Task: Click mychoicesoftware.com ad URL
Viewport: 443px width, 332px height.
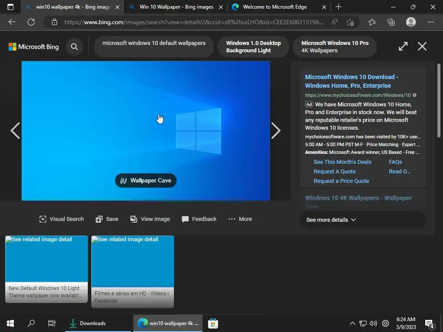Action: tap(358, 95)
